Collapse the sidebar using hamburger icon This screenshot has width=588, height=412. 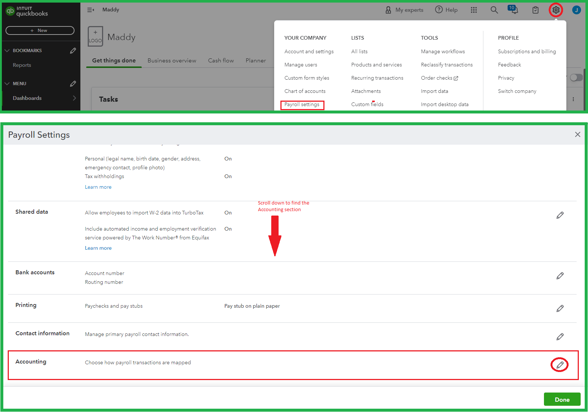[90, 10]
